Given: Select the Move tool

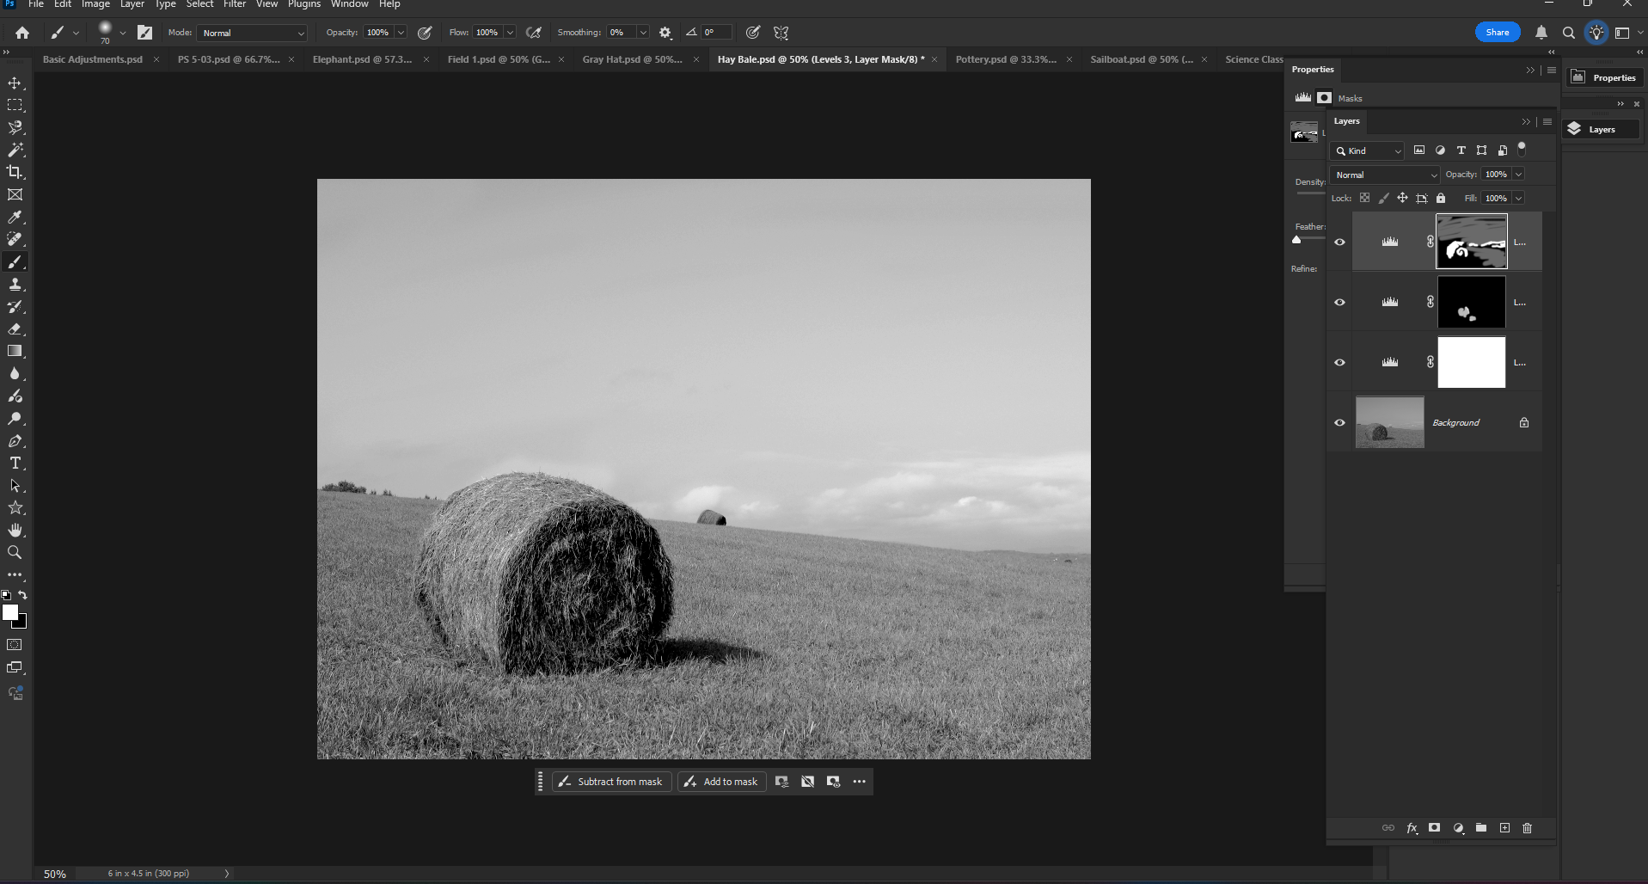Looking at the screenshot, I should point(15,83).
